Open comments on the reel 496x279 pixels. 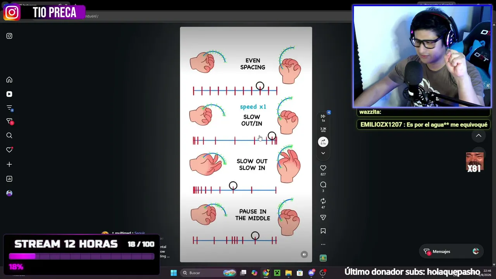(x=323, y=185)
